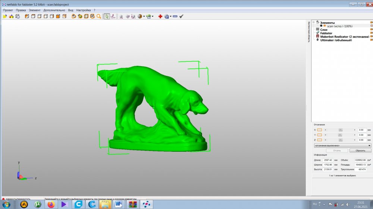373x209 pixels.
Task: Click the zoom to all parts icon
Action: tap(74, 16)
